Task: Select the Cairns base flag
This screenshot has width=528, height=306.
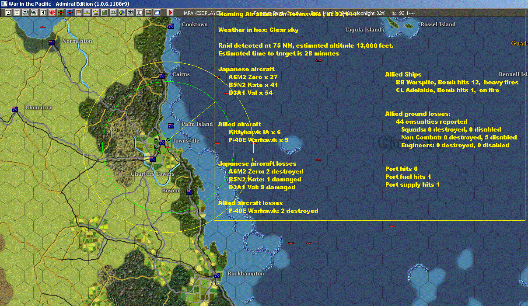Action: click(161, 76)
